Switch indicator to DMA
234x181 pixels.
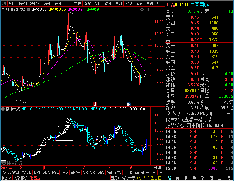[46, 173]
